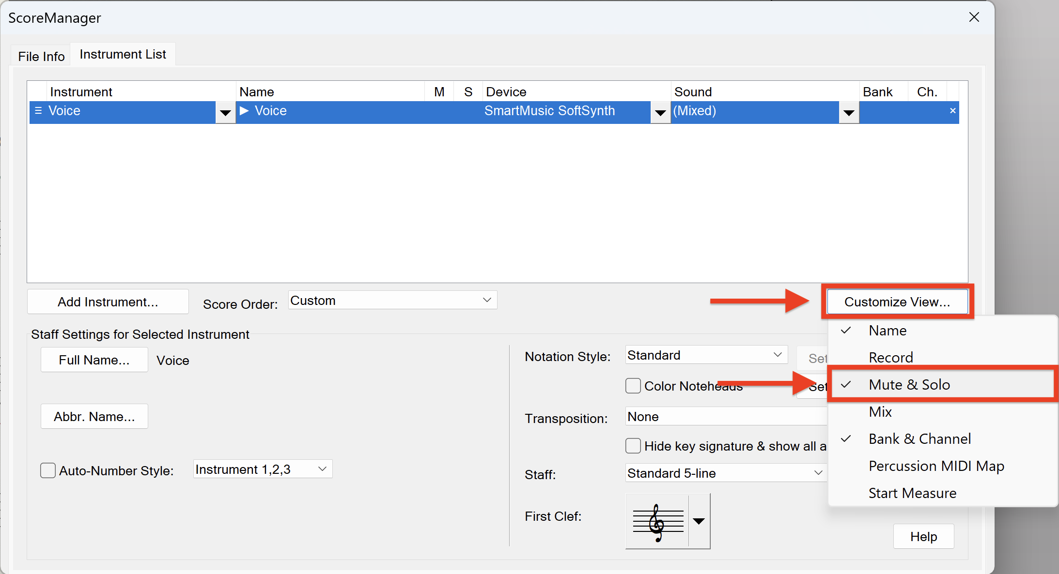Viewport: 1059px width, 574px height.
Task: Close the ScoreManager window
Action: (x=974, y=17)
